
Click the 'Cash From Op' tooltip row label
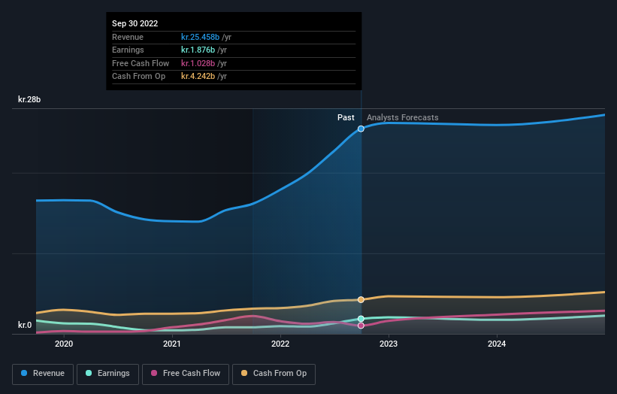138,77
